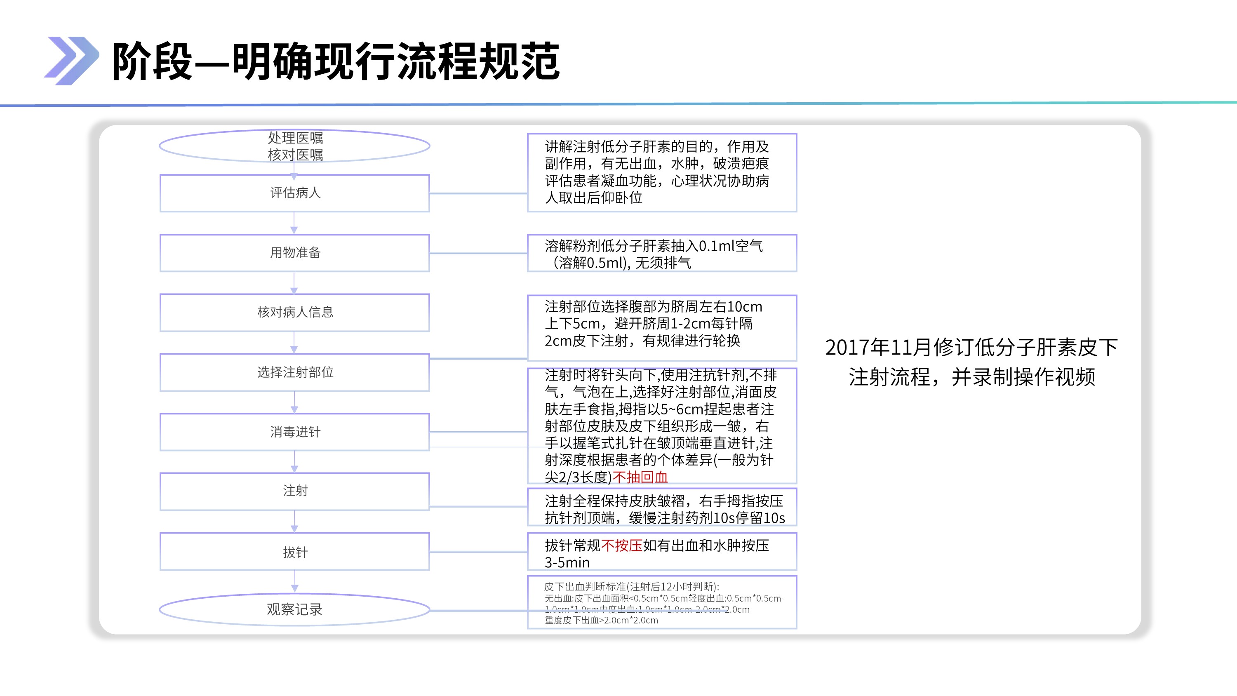Click the 选择注射部位 step box
Screen dimensions: 1237x696
click(294, 372)
